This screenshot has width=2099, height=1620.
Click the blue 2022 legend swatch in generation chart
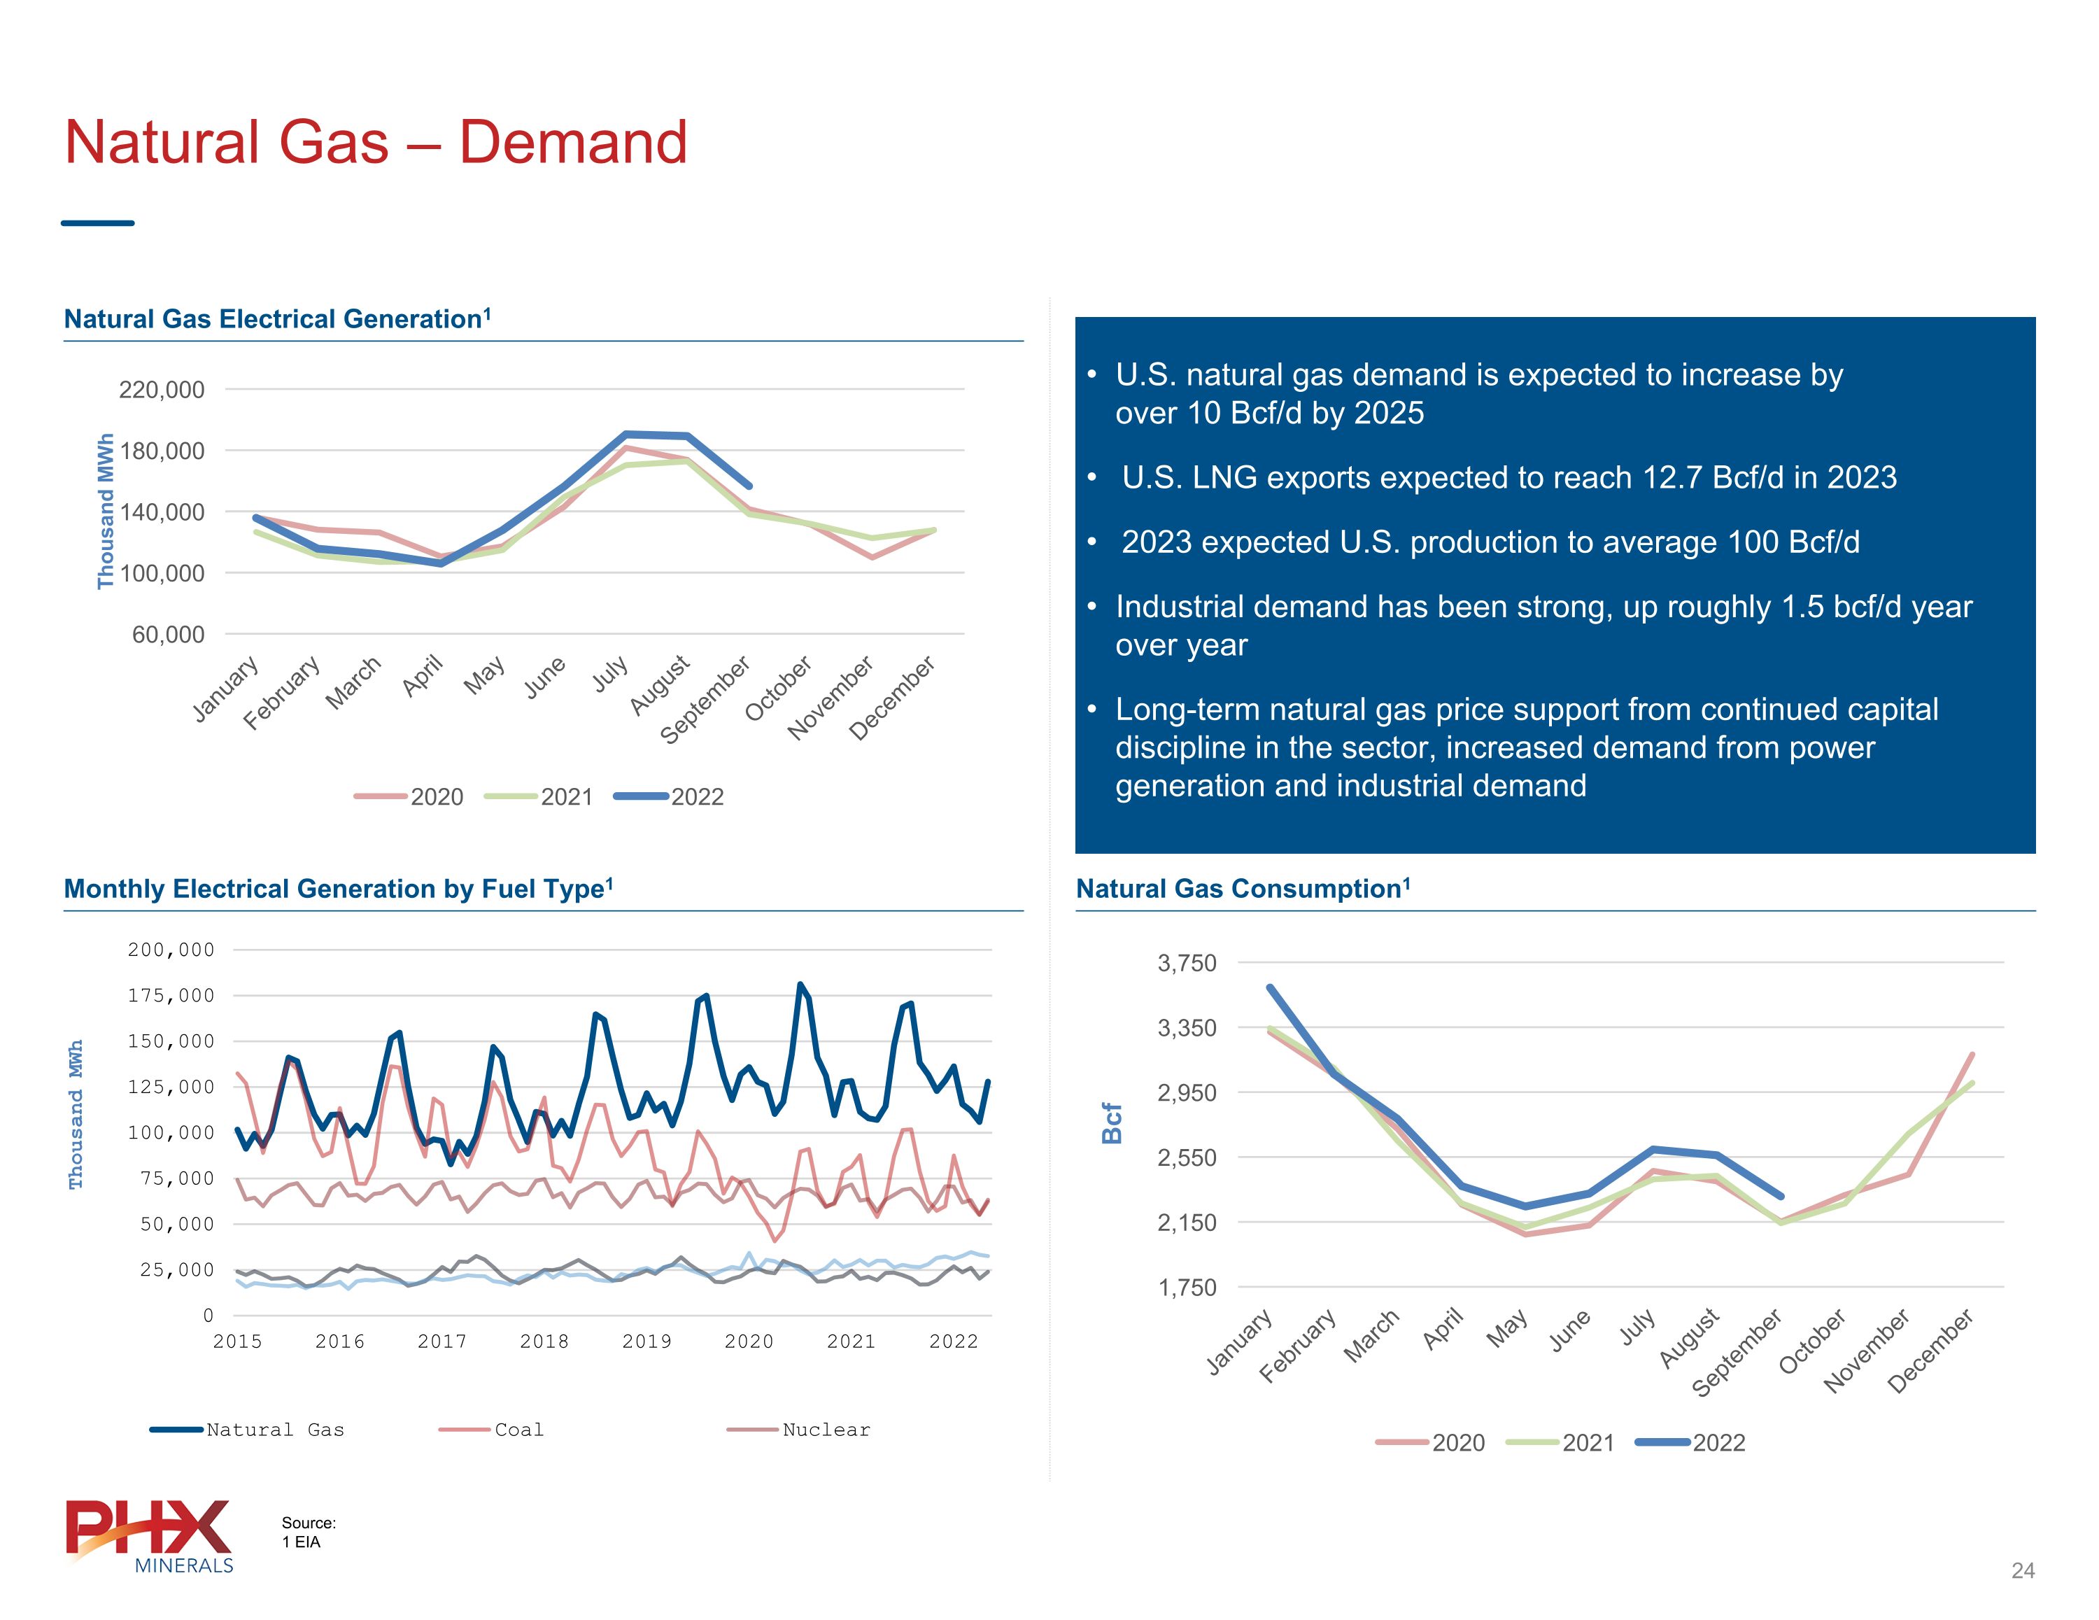(x=641, y=796)
